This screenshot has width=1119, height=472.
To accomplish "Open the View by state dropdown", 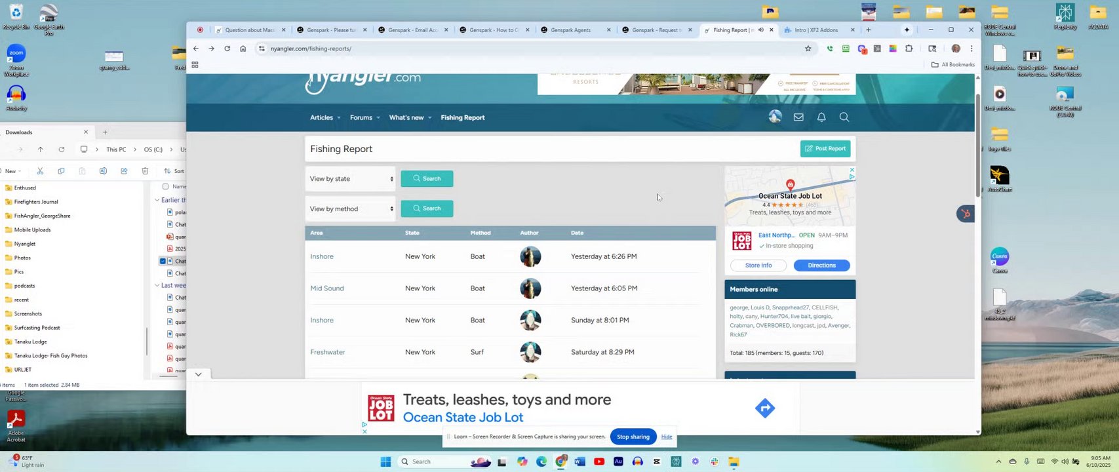I will 351,179.
